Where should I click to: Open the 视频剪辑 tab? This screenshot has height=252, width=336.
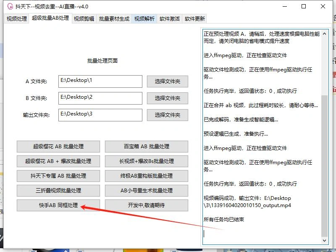coord(84,19)
